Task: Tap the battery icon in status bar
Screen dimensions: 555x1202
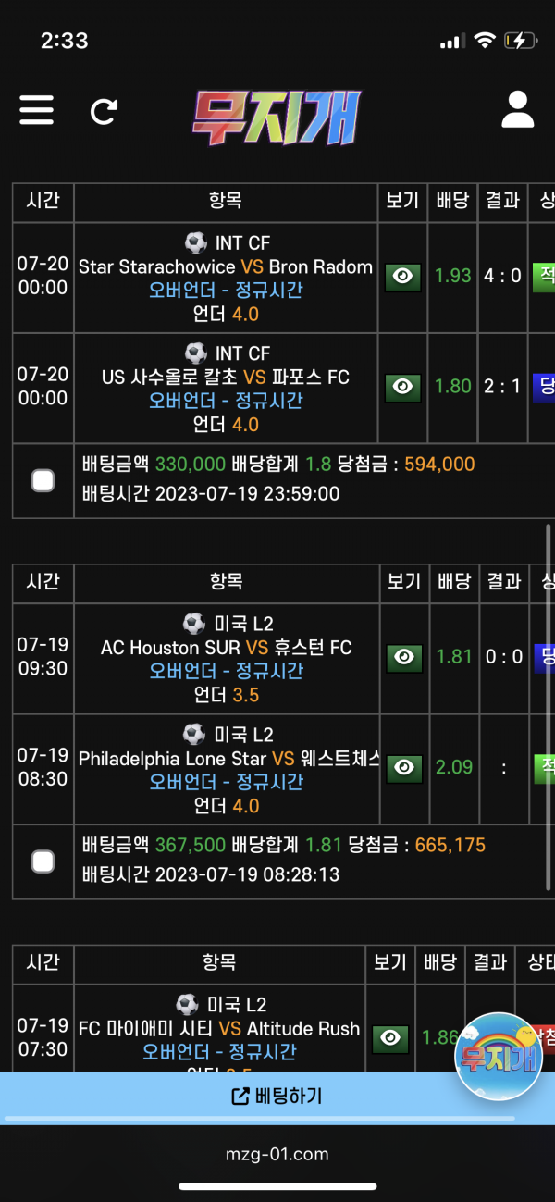Action: (x=520, y=41)
